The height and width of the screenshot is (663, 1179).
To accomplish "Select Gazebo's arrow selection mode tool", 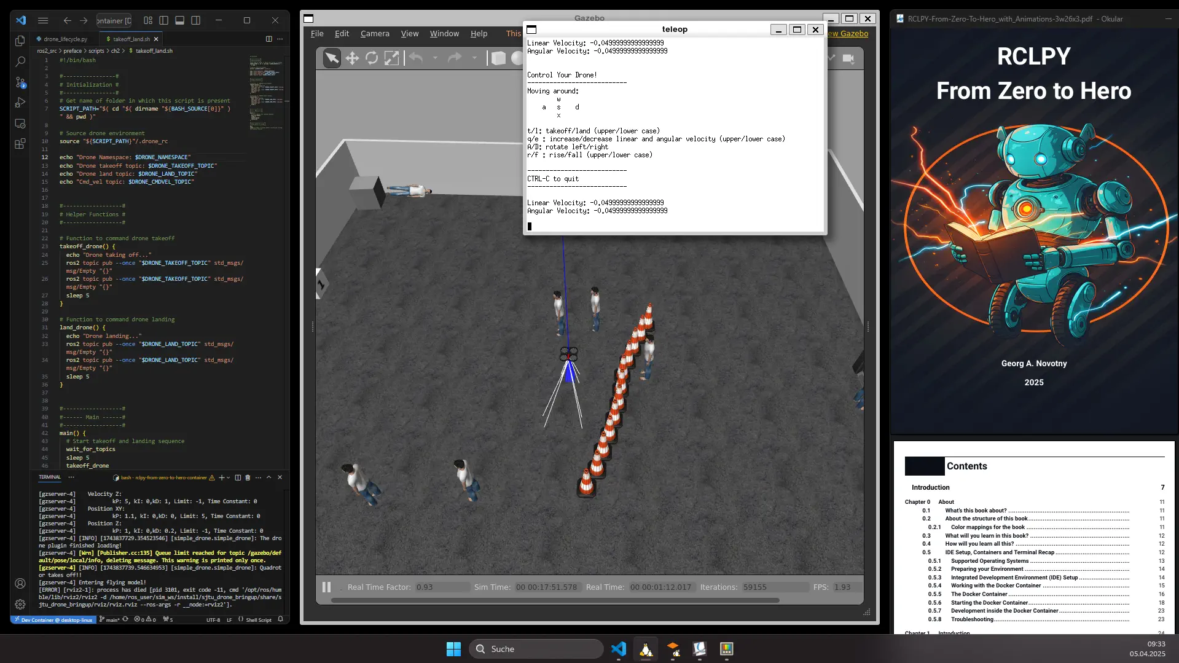I will click(x=332, y=58).
